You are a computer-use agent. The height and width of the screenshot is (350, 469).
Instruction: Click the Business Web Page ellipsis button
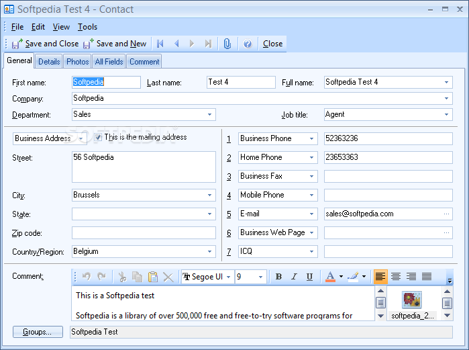pyautogui.click(x=446, y=233)
